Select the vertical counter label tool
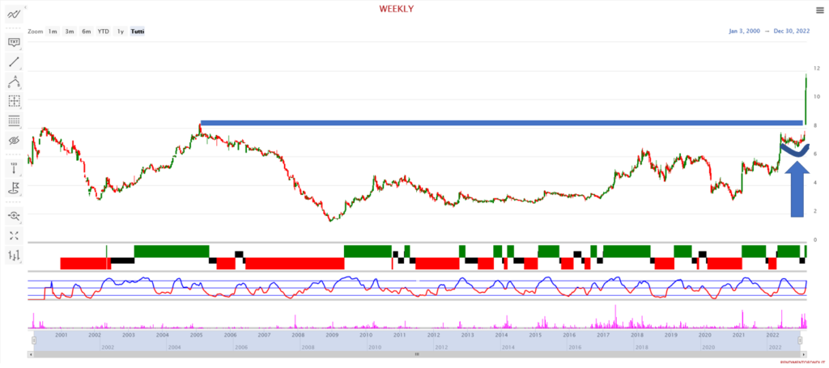Screen dimensions: 829x368 [14, 168]
